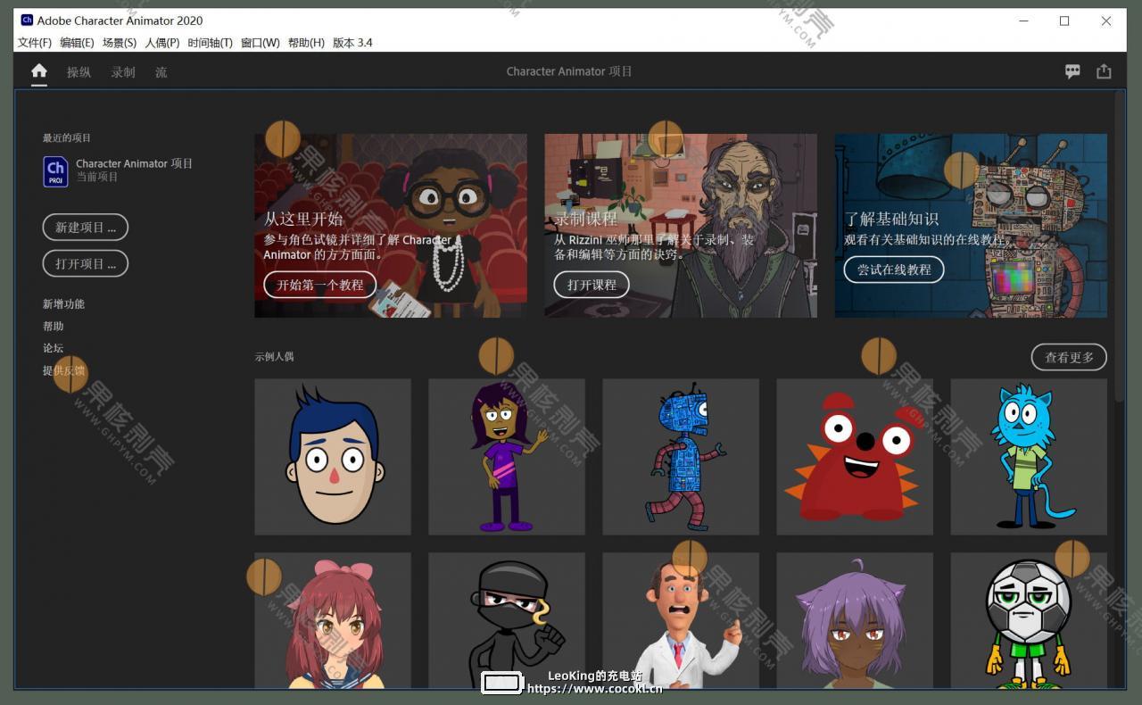This screenshot has height=705, width=1142.
Task: Open the 时间轴(T) menu
Action: pyautogui.click(x=210, y=43)
